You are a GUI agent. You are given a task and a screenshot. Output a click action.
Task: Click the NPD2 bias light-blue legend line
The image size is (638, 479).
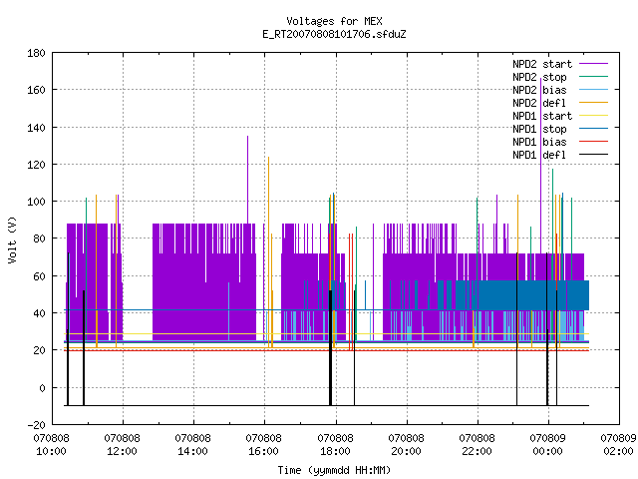pos(593,90)
